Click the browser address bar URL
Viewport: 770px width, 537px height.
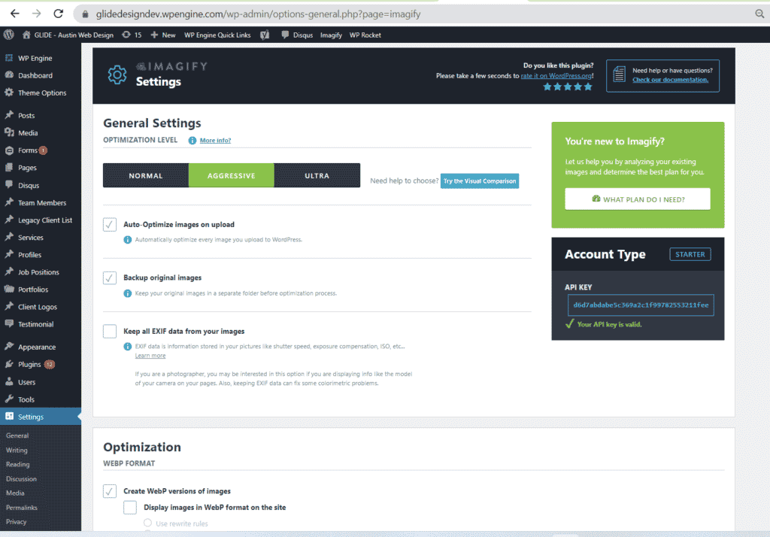pos(259,14)
